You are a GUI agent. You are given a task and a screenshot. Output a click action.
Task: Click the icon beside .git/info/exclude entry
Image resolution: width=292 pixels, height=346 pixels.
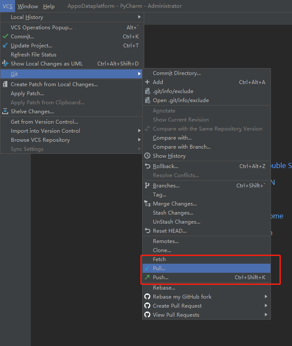(148, 91)
